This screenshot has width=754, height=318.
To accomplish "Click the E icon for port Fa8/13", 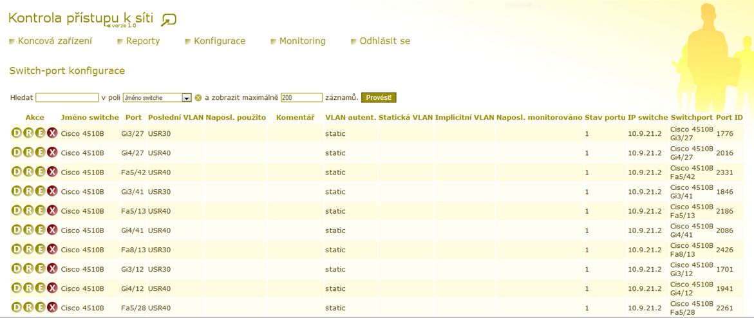I will click(x=40, y=249).
